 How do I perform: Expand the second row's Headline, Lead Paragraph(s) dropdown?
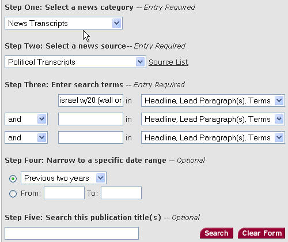(x=213, y=119)
